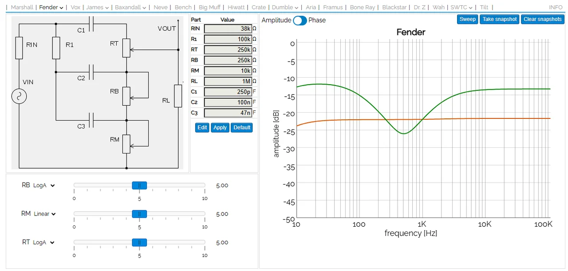The image size is (568, 271).
Task: Click the RB slider handle
Action: (x=139, y=185)
